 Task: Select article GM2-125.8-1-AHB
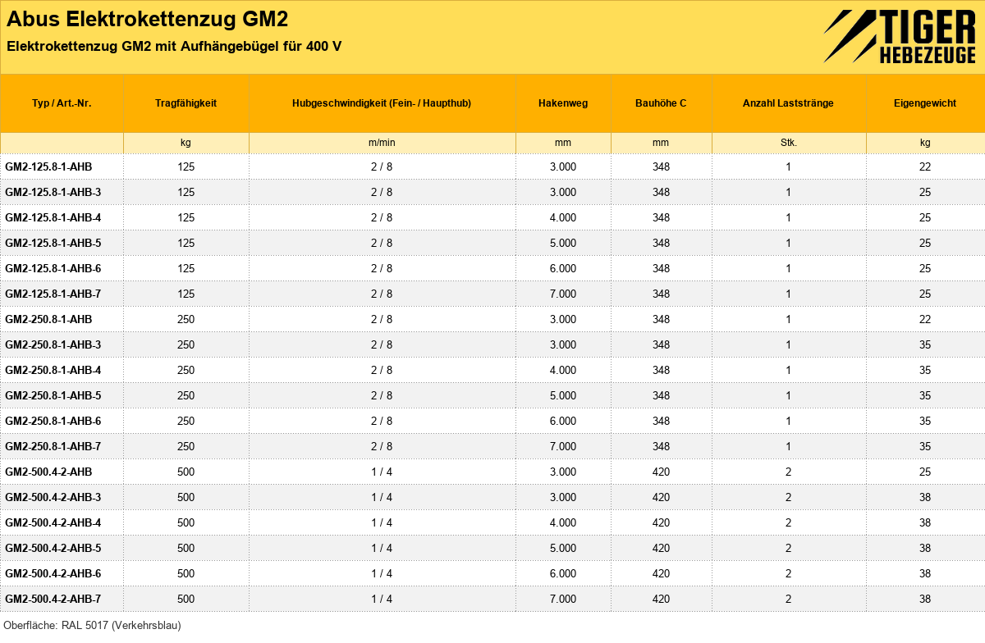48,166
